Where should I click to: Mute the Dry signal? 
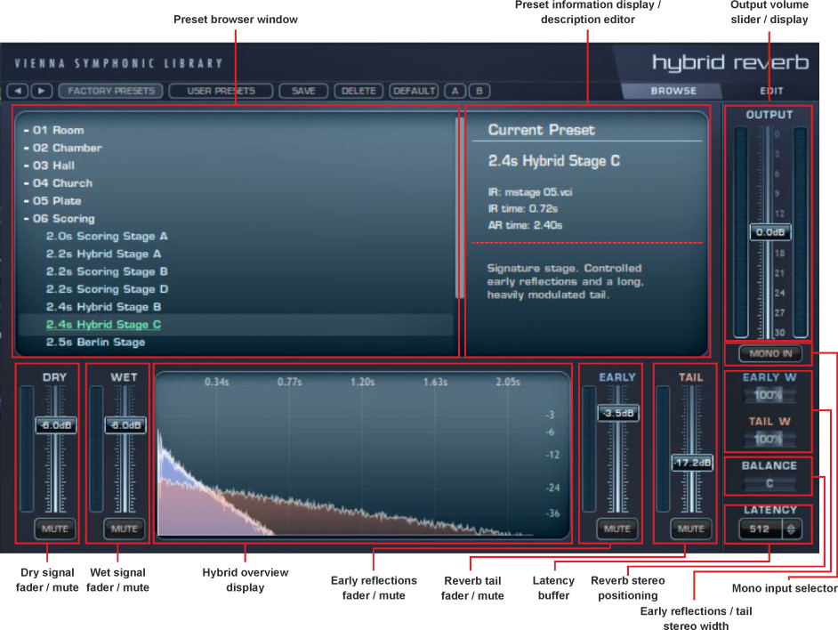(x=55, y=529)
